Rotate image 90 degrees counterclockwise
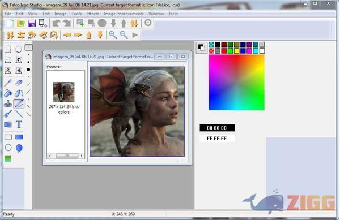The width and height of the screenshot is (340, 220). click(32, 35)
